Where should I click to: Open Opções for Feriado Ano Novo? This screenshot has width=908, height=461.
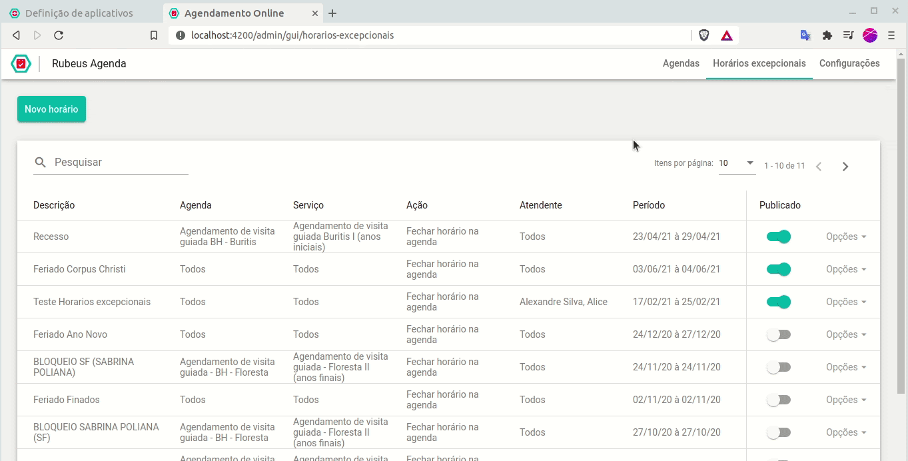846,334
